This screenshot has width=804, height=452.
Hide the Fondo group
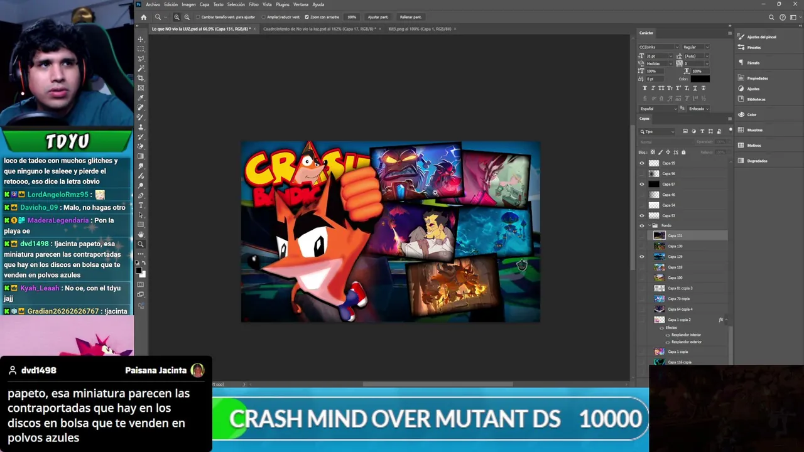point(642,225)
